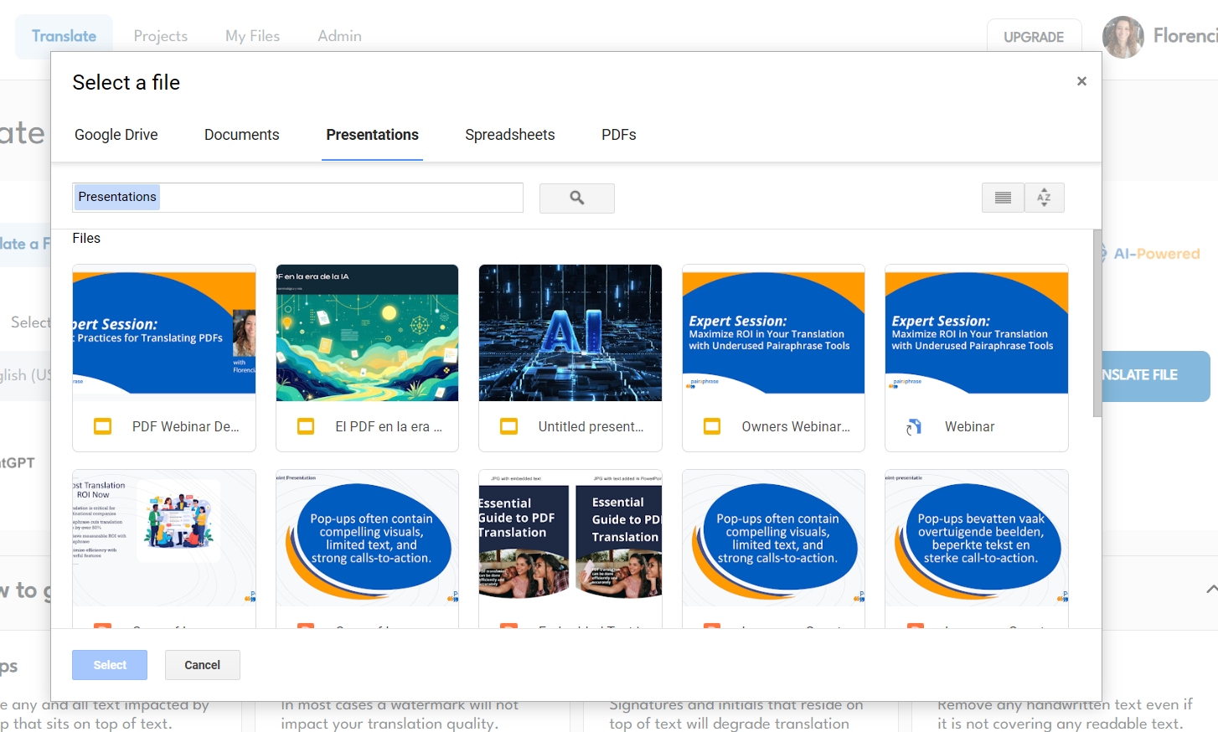
Task: Click inside the Presentations search field
Action: [x=297, y=197]
